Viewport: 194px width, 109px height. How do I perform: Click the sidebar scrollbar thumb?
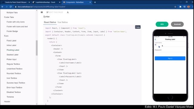pos(37,48)
